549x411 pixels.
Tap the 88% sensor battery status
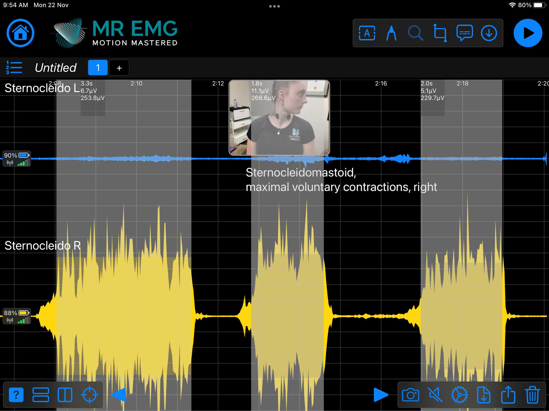click(17, 316)
